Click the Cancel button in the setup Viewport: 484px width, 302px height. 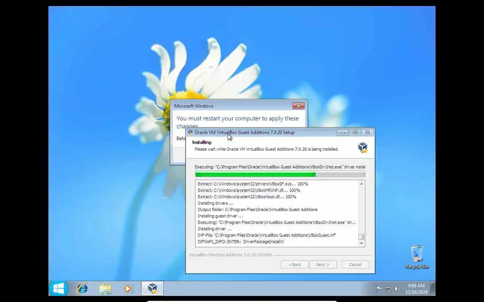355,265
